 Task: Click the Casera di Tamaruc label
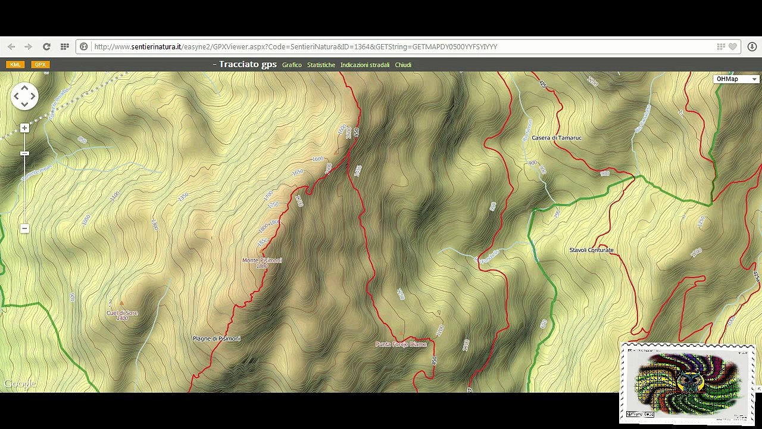pyautogui.click(x=557, y=138)
